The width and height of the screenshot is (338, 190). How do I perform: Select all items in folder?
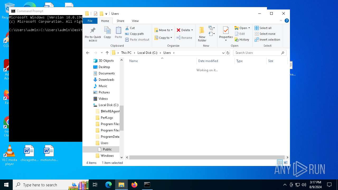tap(263, 28)
